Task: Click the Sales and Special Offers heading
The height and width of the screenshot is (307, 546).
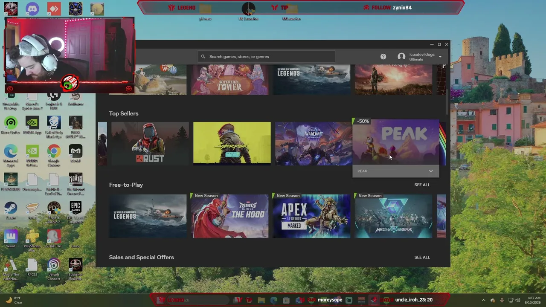Action: point(142,257)
